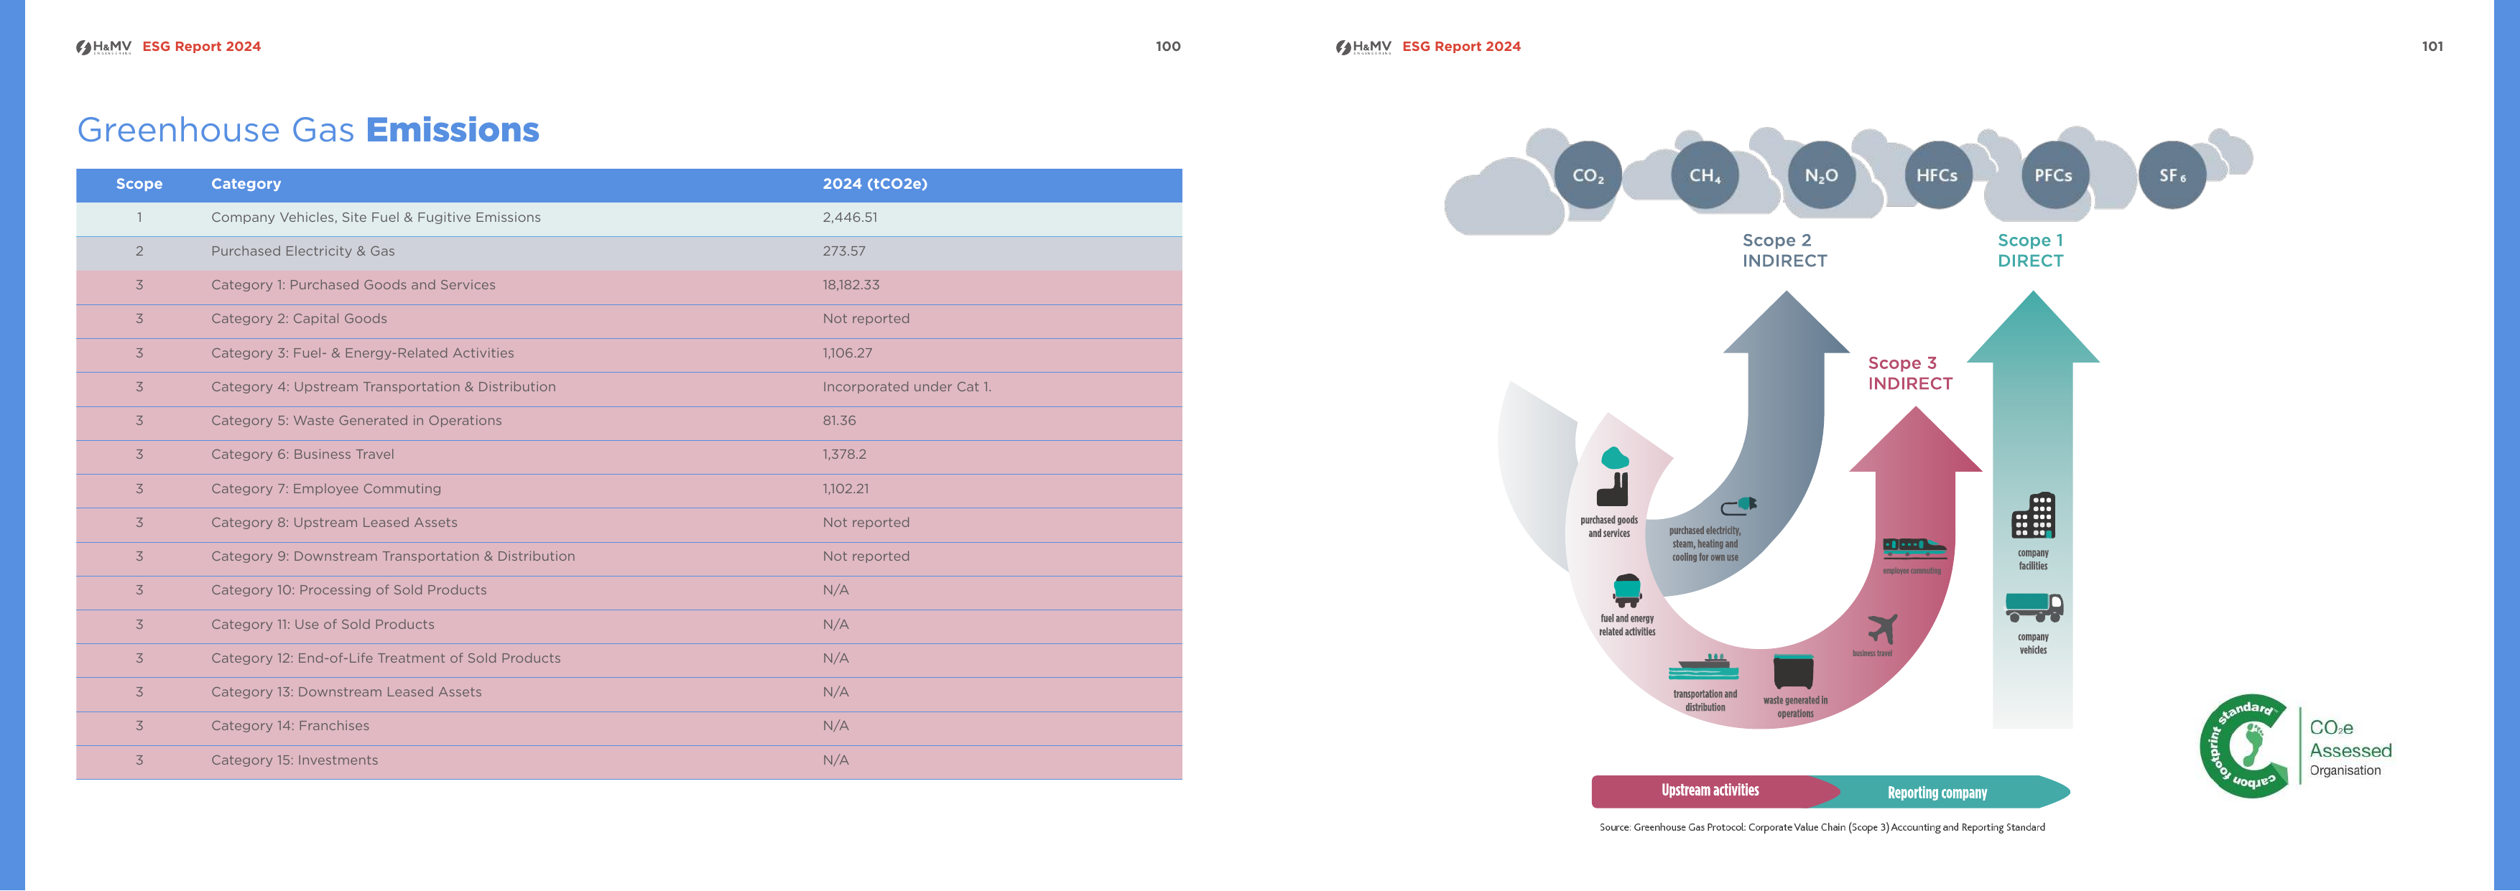Screen dimensions: 2520x891
Task: Select the fuel and energy rail wagon icon
Action: click(1627, 591)
